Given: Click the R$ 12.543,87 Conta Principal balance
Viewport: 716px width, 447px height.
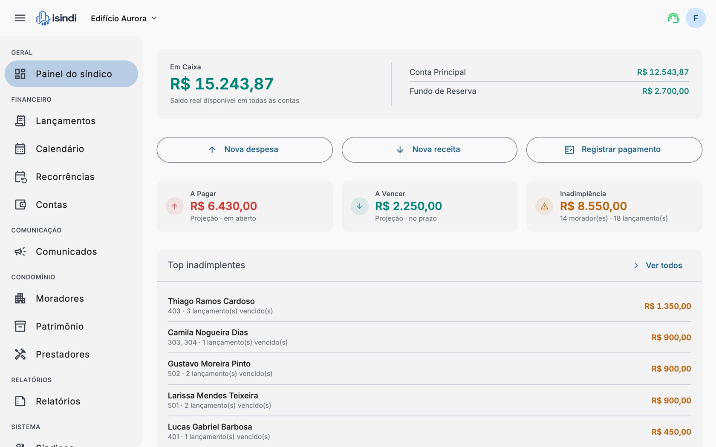Looking at the screenshot, I should 663,72.
